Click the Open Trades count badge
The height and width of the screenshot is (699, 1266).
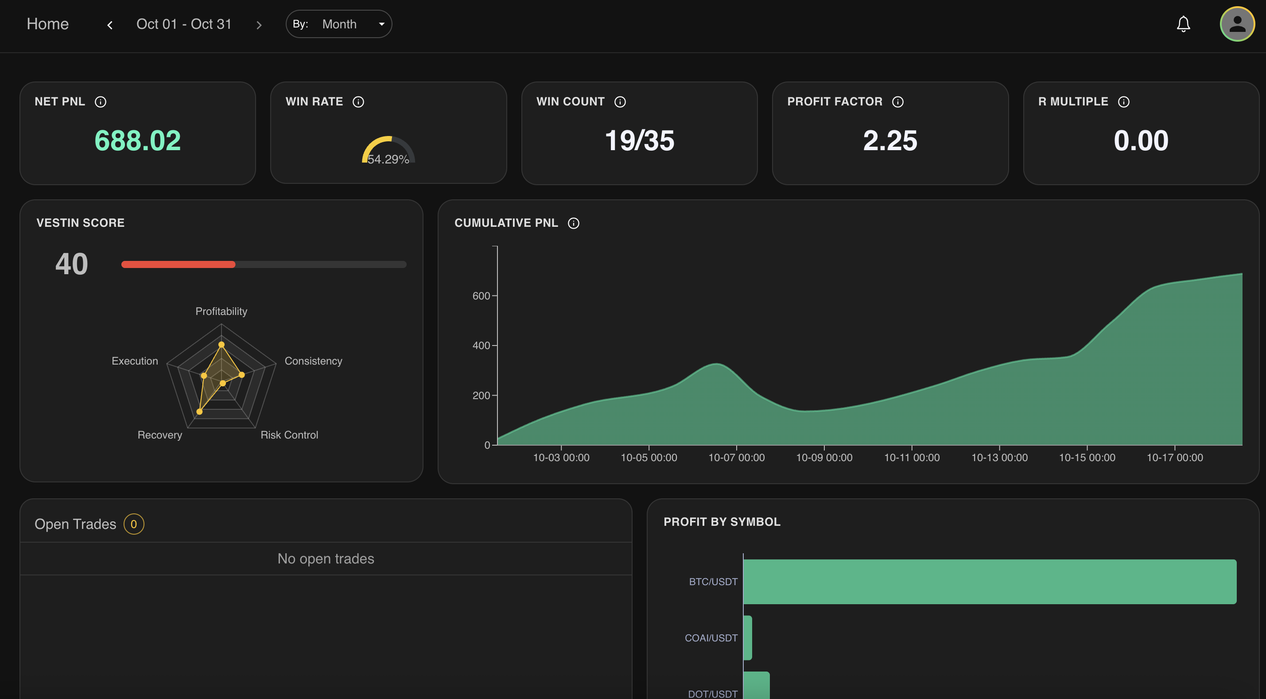[133, 524]
